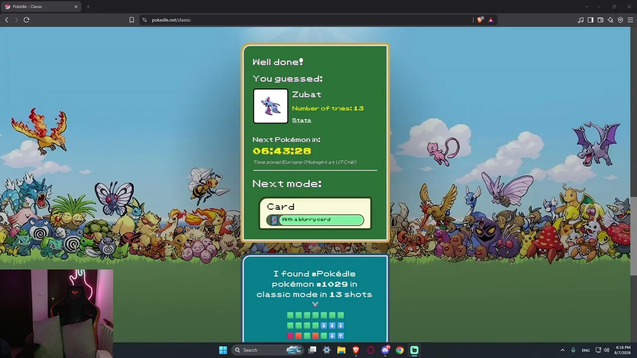Open Discord from the taskbar

point(385,350)
